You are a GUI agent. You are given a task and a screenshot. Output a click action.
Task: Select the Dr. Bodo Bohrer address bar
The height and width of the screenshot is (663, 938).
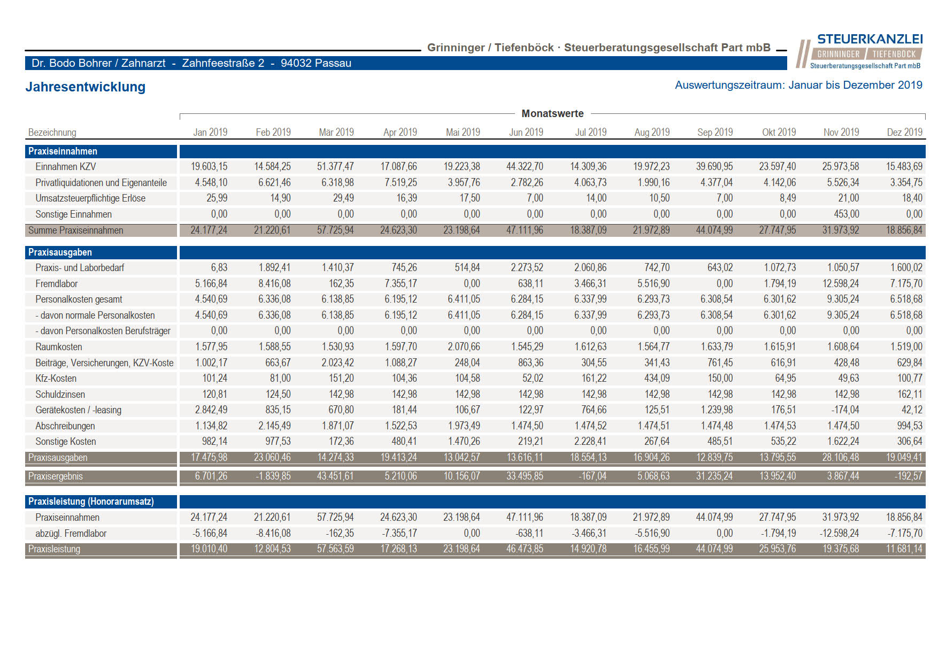pyautogui.click(x=406, y=63)
